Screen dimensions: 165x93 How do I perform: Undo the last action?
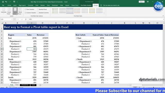(6, 2)
